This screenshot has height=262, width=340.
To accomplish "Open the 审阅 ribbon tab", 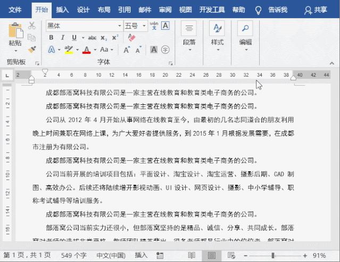I will point(165,10).
